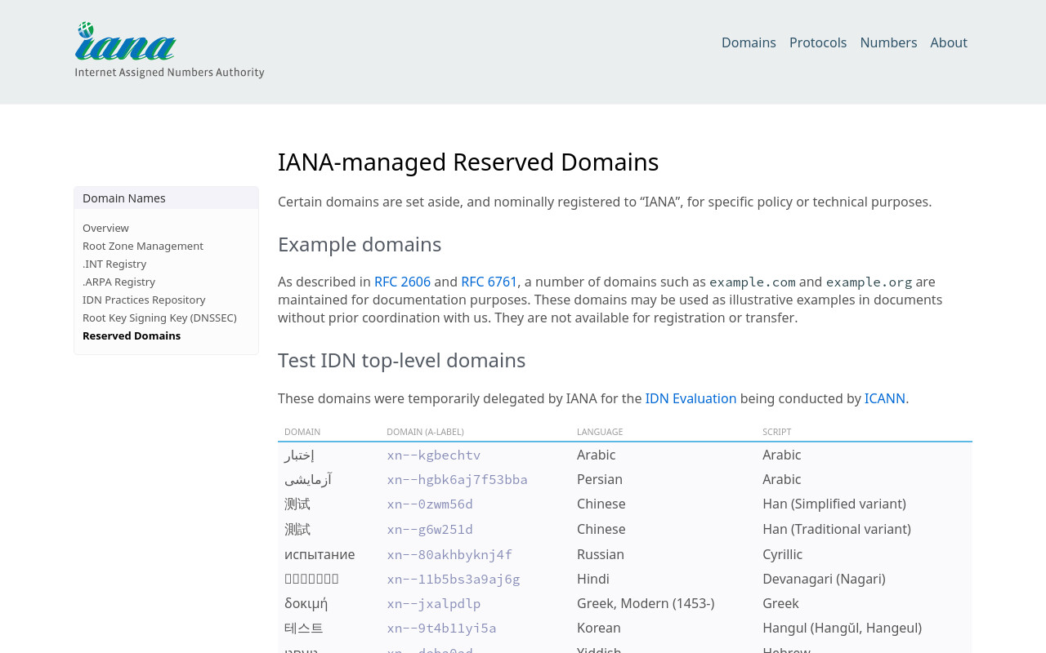
Task: Click xn--9t4b11yi5a A-label
Action: click(441, 628)
